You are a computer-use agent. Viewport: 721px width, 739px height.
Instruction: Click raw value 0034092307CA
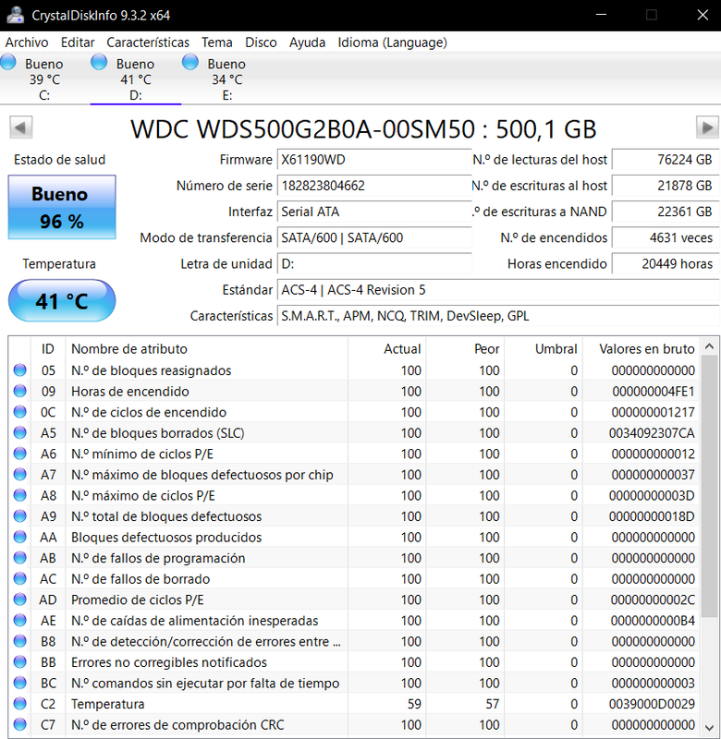pos(652,432)
